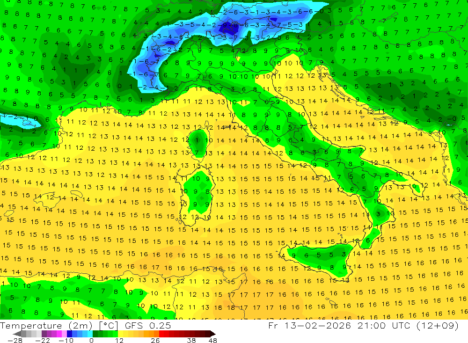Click the "48" legend value
The image size is (468, 343).
click(x=213, y=340)
